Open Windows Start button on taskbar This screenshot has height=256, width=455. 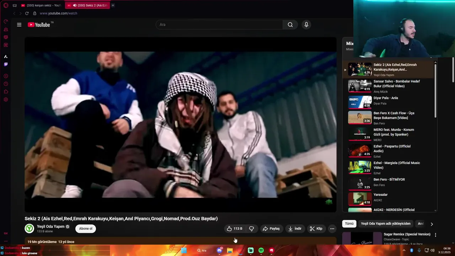pos(184,250)
